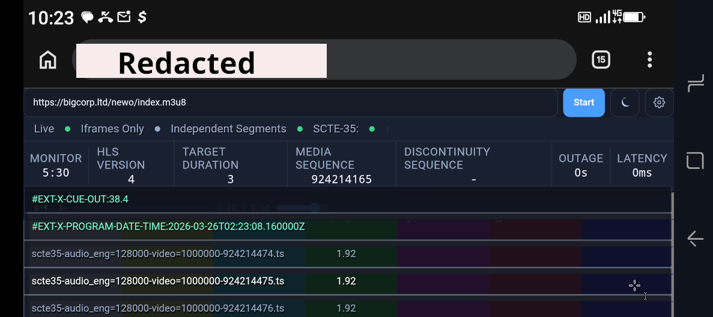This screenshot has width=713, height=317.
Task: Click the Independent Segments status indicator
Action: (228, 129)
